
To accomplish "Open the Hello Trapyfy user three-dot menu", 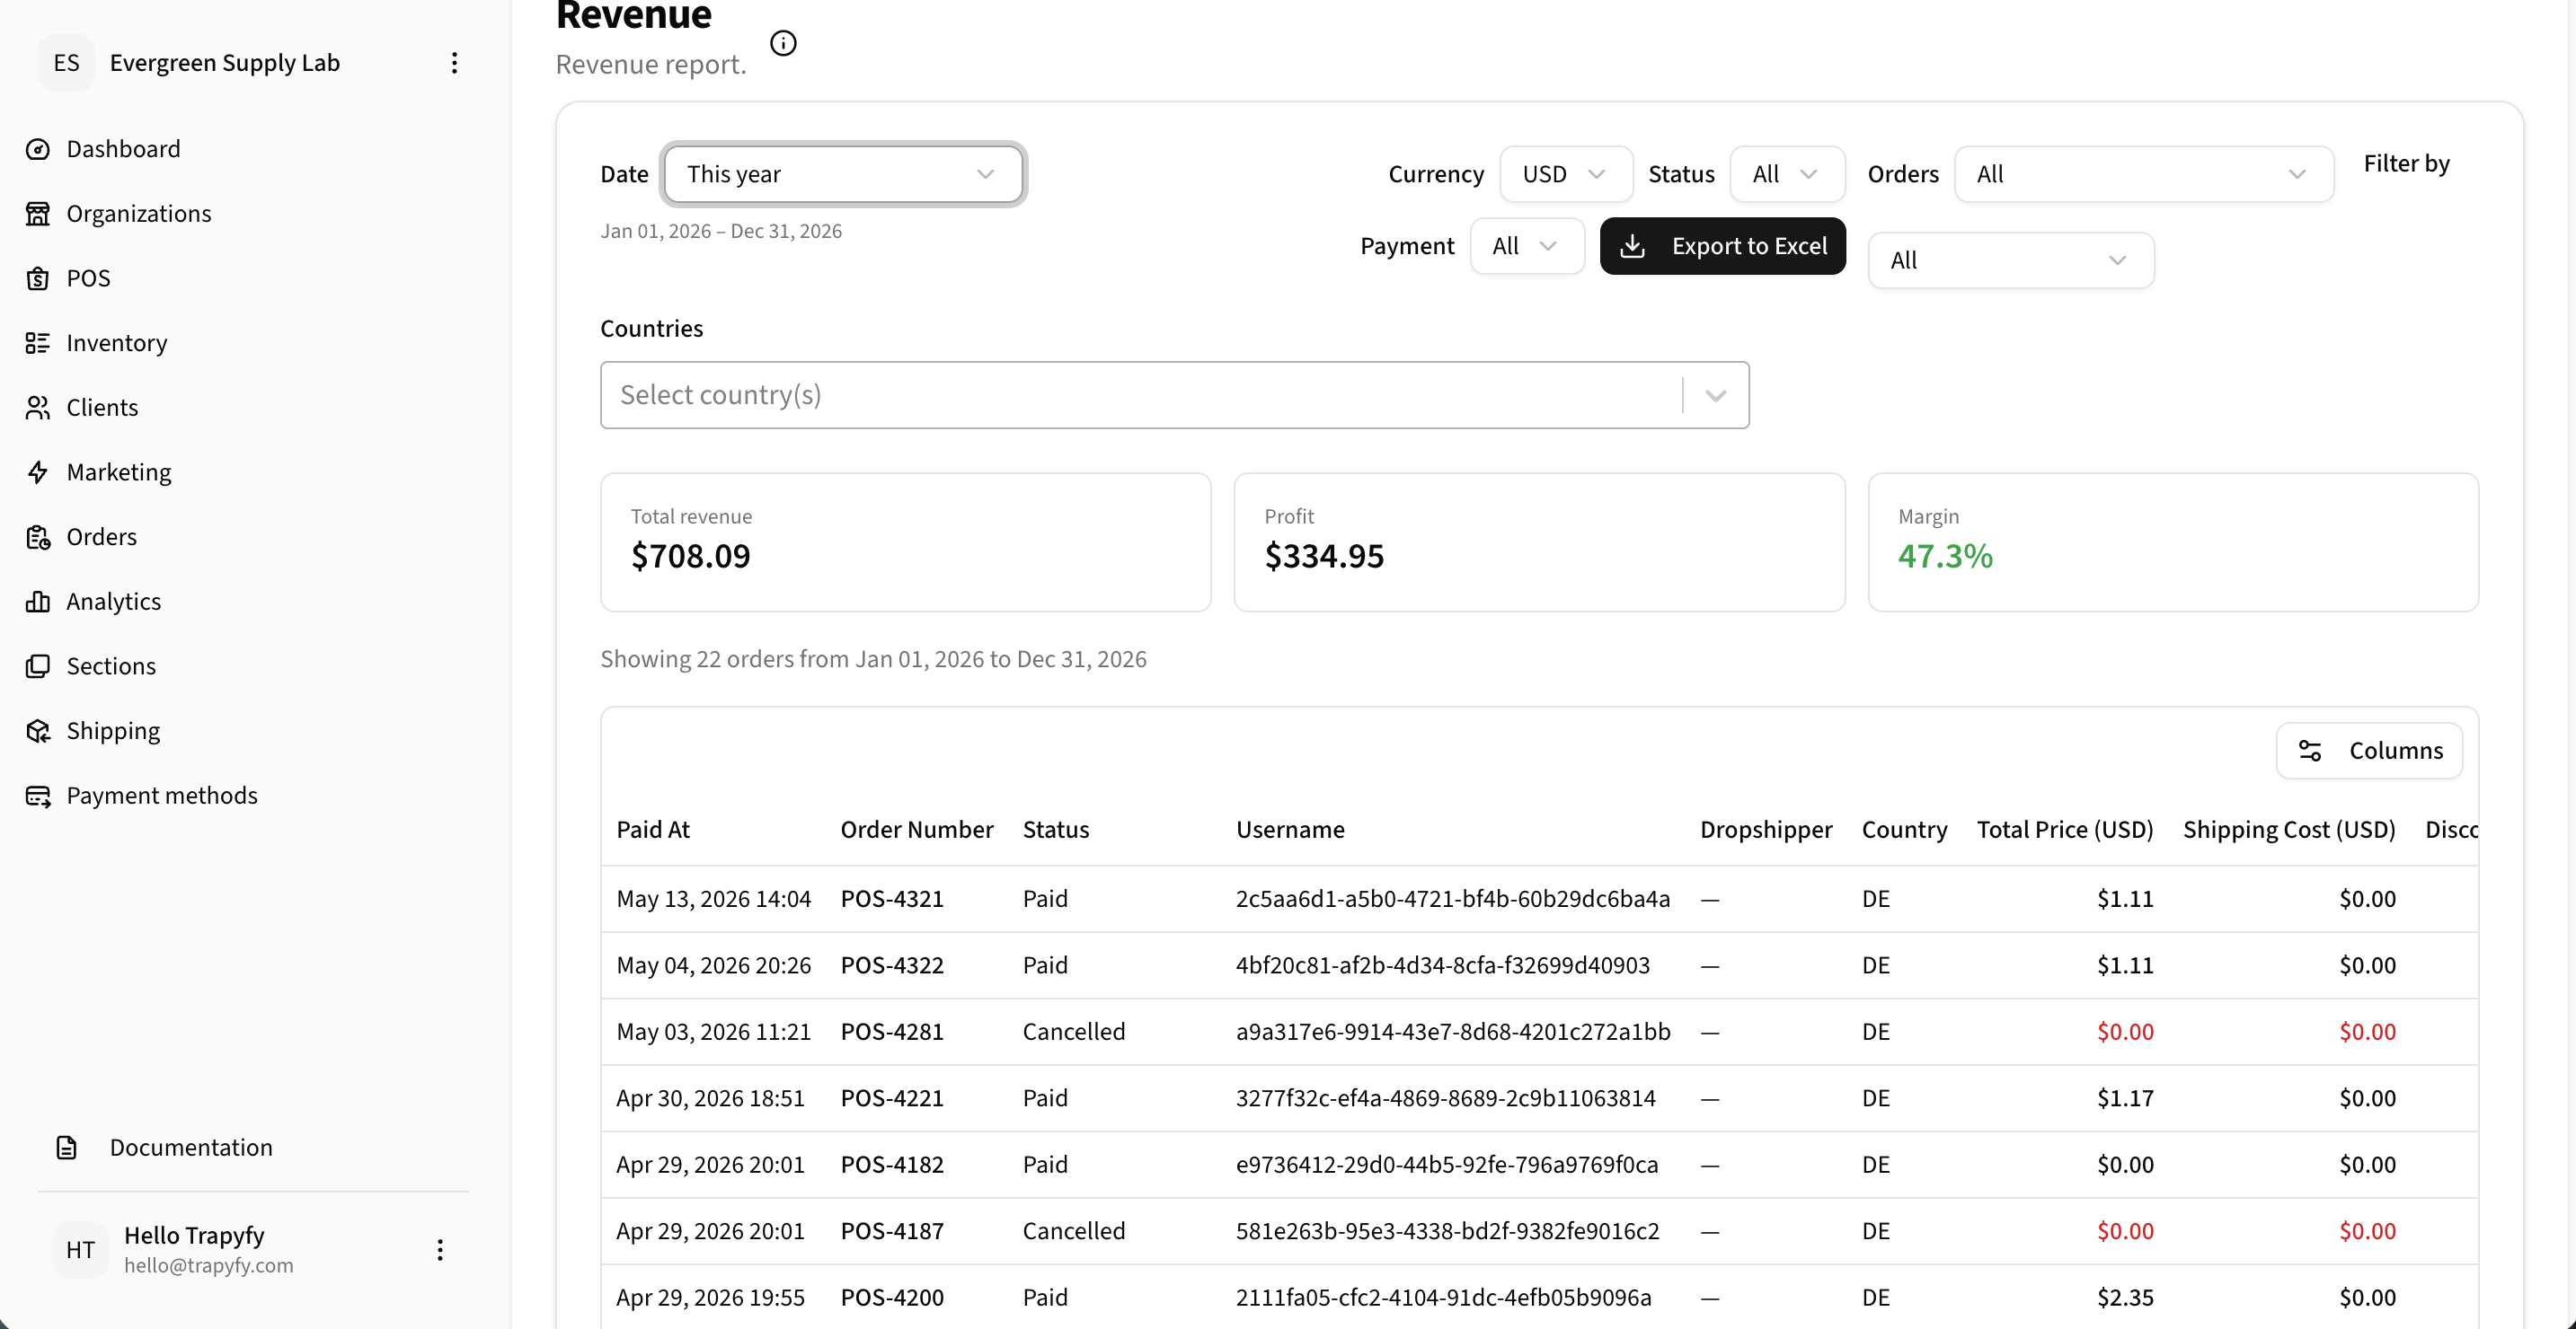I will (440, 1250).
